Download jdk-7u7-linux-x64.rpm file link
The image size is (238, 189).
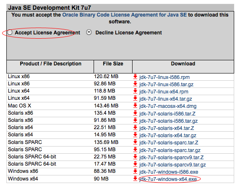pos(164,92)
